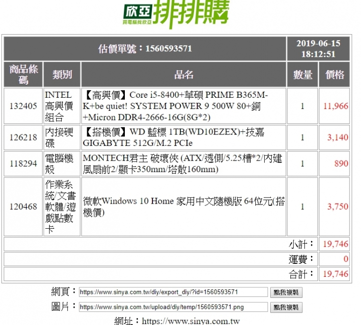Click the WD 藍標 1TB product name
361x325 pixels.
(173, 137)
